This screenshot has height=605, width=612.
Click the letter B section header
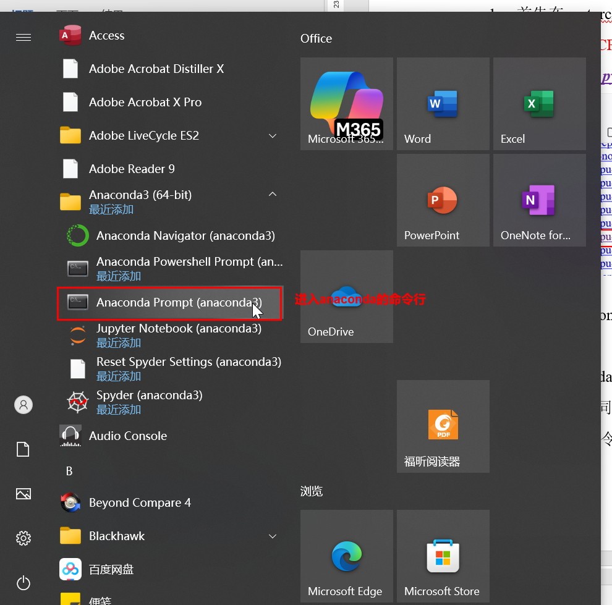(69, 471)
